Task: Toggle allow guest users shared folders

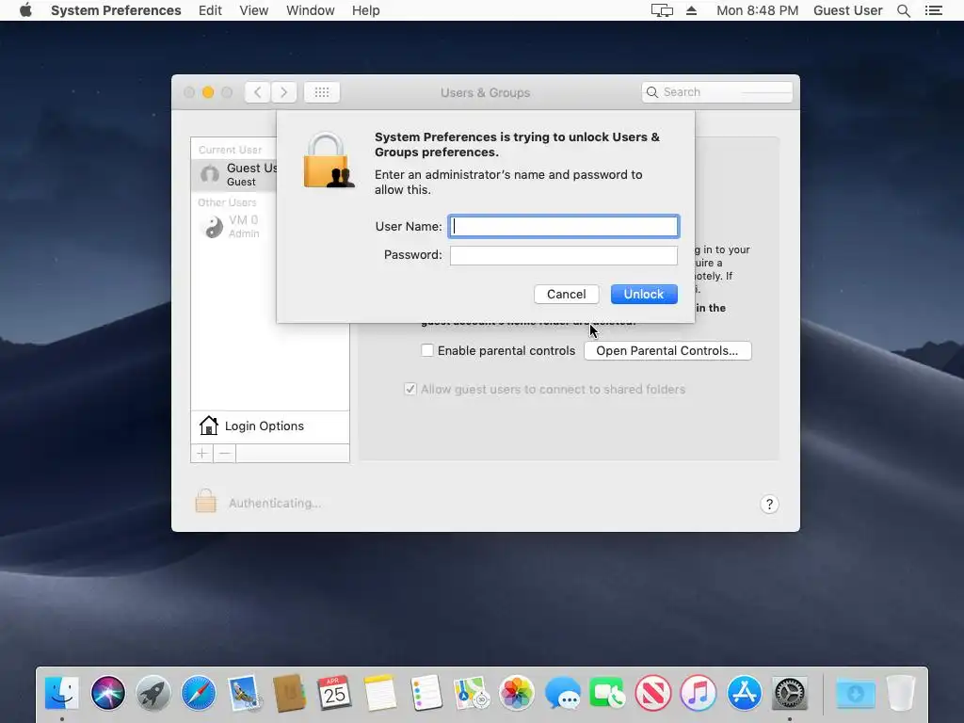Action: (x=410, y=389)
